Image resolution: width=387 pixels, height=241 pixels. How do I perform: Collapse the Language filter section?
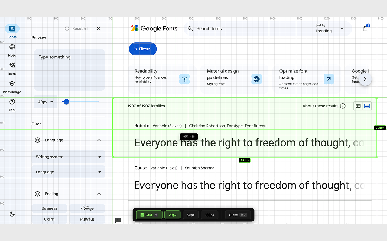point(99,140)
